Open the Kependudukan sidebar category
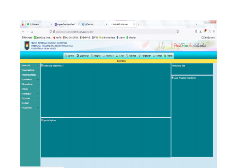 click(27, 80)
